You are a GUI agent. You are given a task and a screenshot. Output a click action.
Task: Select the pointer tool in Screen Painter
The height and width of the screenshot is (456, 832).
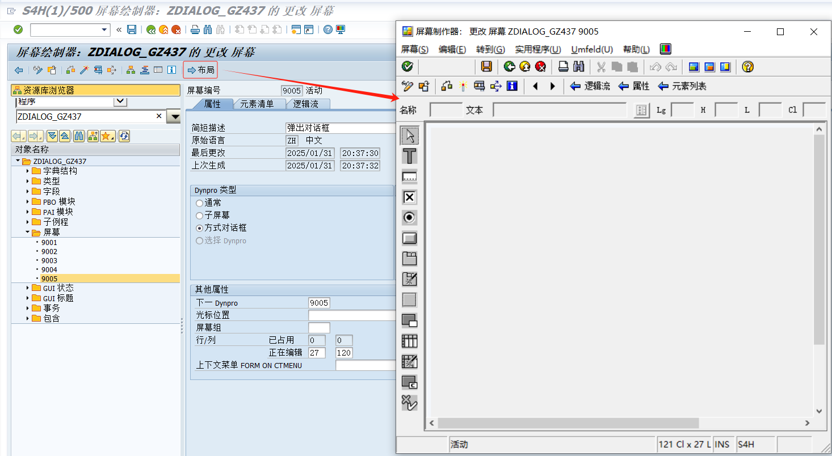[410, 136]
